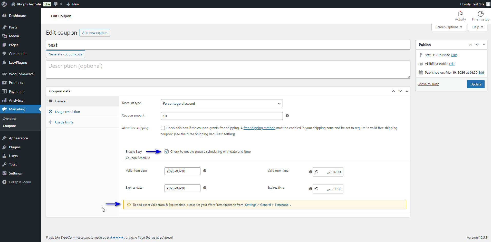Open the Discount type dropdown
Image resolution: width=491 pixels, height=242 pixels.
point(221,103)
